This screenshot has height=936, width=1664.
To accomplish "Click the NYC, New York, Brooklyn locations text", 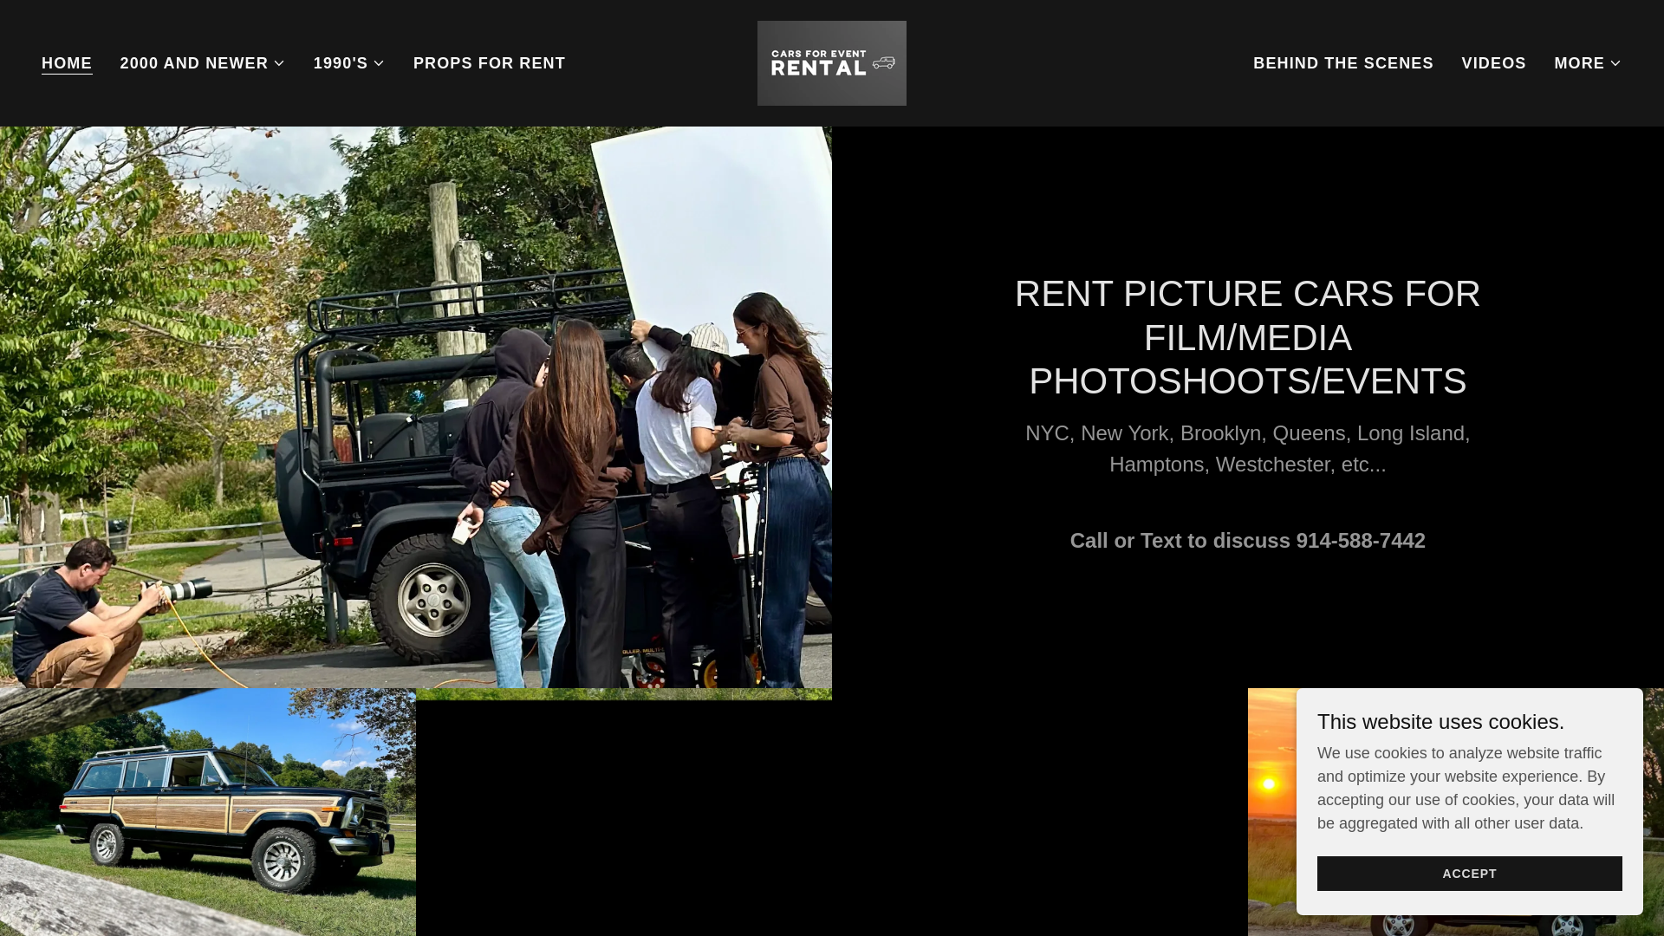I will tap(1247, 449).
